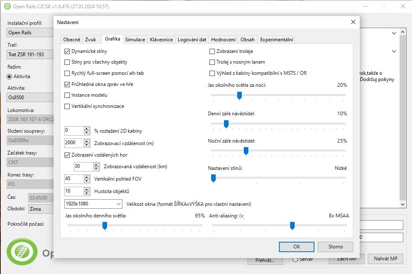Click the Hustota objektů value field
412x274 pixels.
tap(74, 191)
